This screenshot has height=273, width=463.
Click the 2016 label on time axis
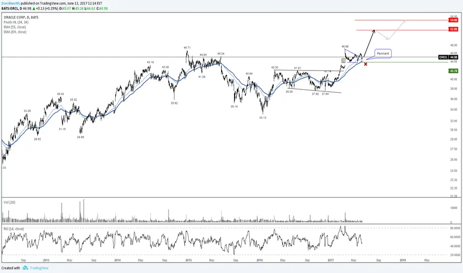pyautogui.click(x=259, y=260)
